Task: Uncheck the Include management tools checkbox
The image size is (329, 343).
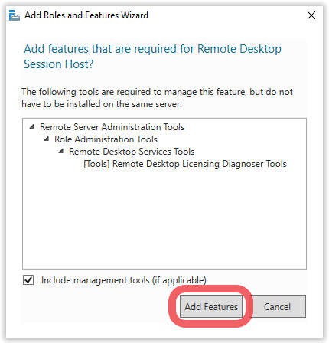Action: point(28,279)
